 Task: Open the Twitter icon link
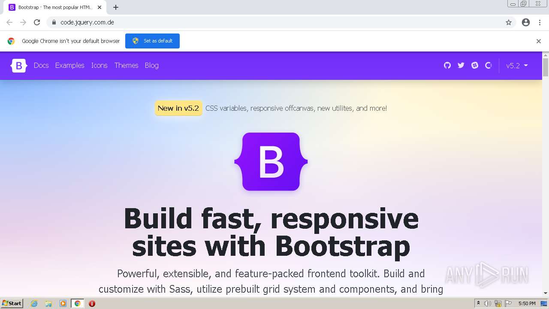click(461, 65)
